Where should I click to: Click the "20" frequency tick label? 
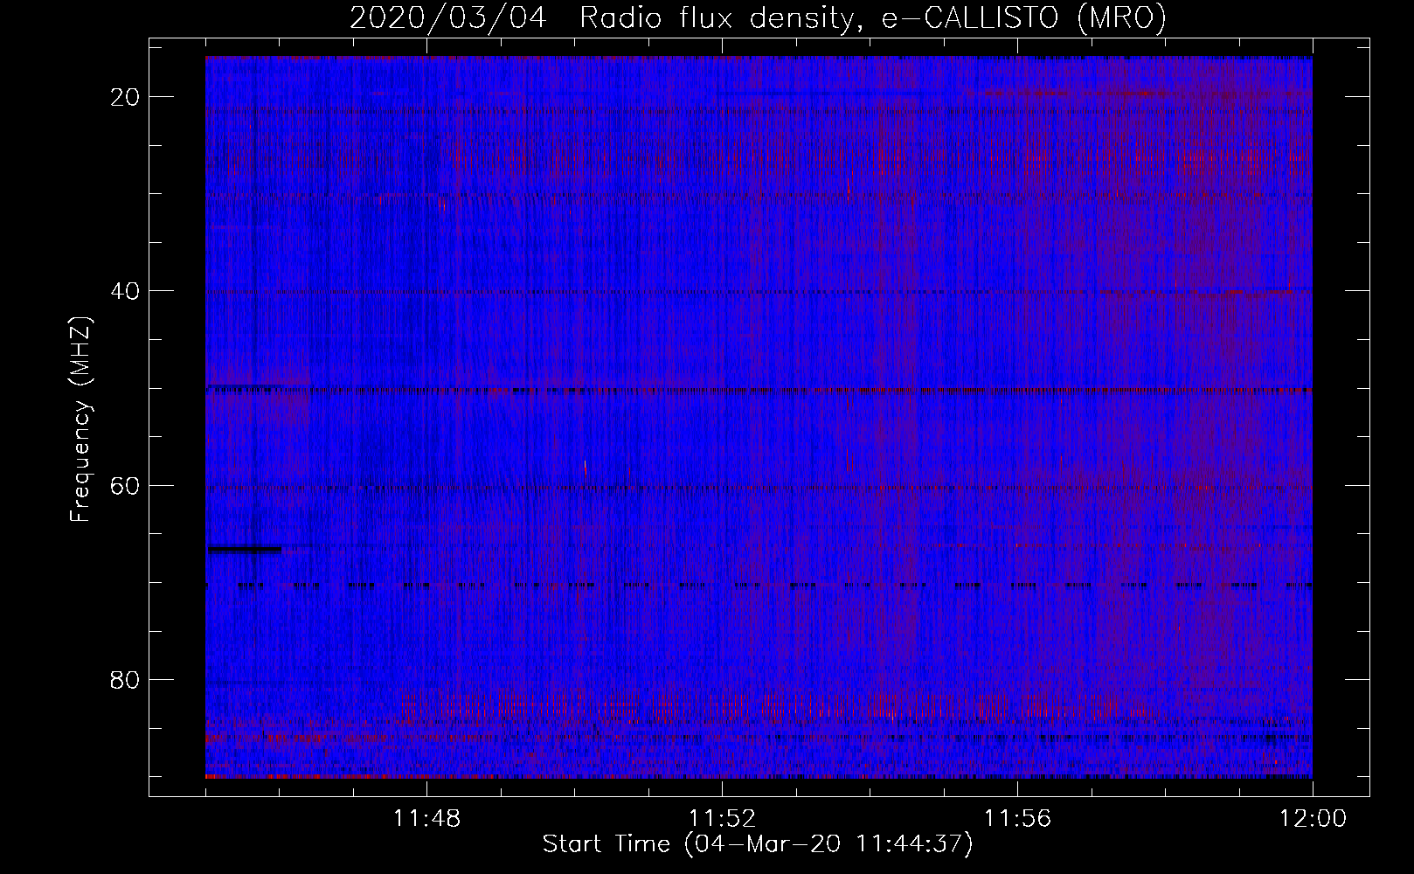coord(126,97)
